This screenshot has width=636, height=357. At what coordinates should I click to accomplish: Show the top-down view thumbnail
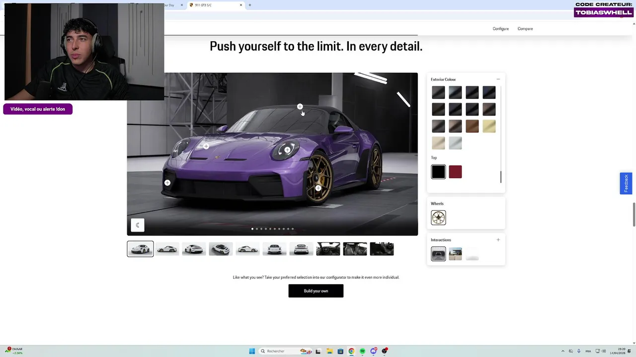pyautogui.click(x=221, y=249)
